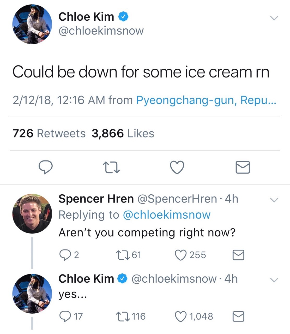Send main tweet via direct message
This screenshot has width=290, height=334.
(243, 167)
